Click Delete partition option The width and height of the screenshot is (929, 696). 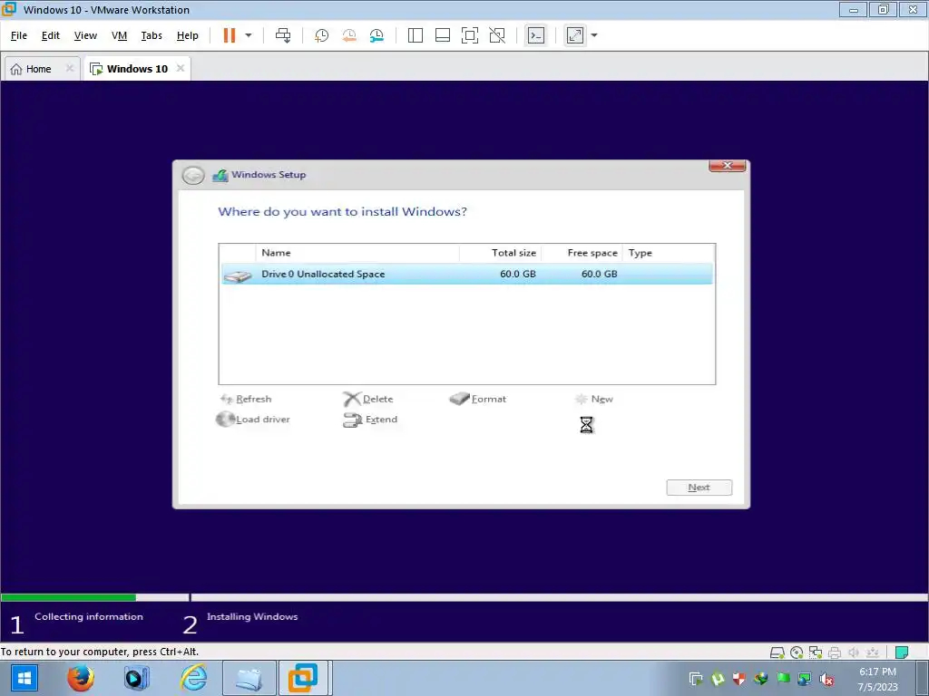[368, 399]
